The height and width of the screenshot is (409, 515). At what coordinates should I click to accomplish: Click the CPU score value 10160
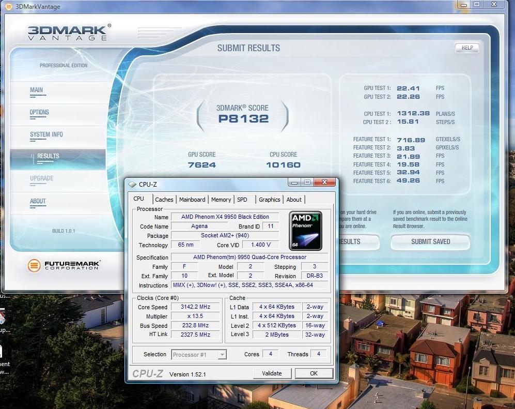tap(283, 165)
